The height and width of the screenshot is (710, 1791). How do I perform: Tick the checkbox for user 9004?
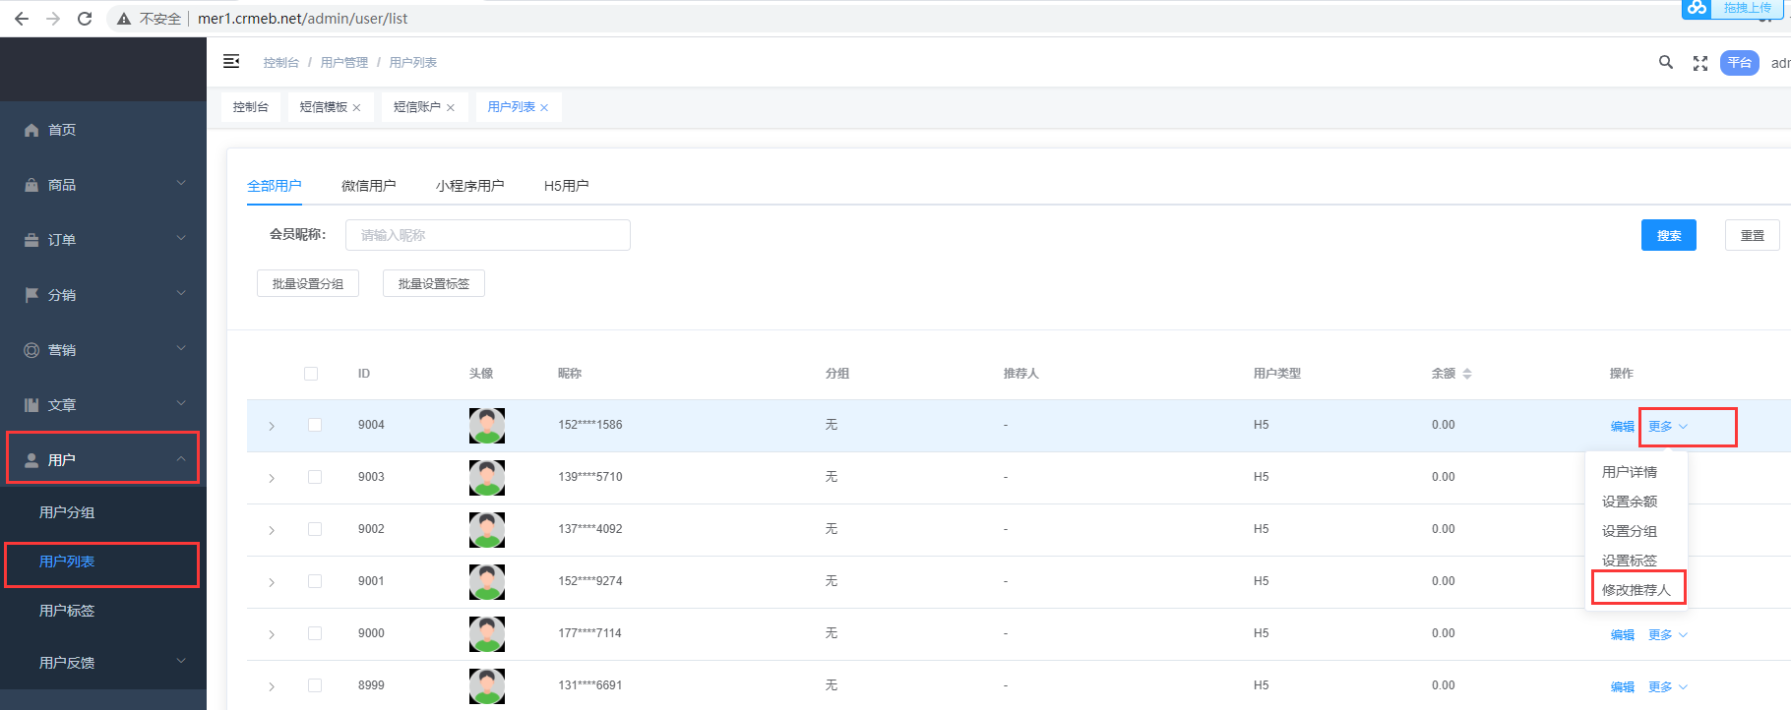click(x=315, y=425)
